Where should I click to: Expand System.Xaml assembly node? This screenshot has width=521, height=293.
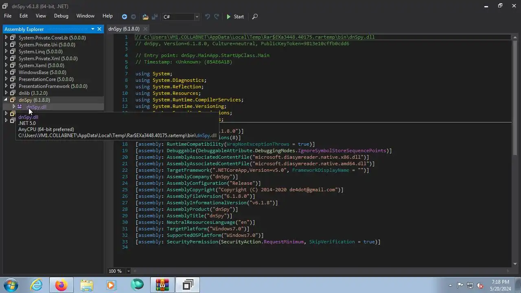click(6, 65)
